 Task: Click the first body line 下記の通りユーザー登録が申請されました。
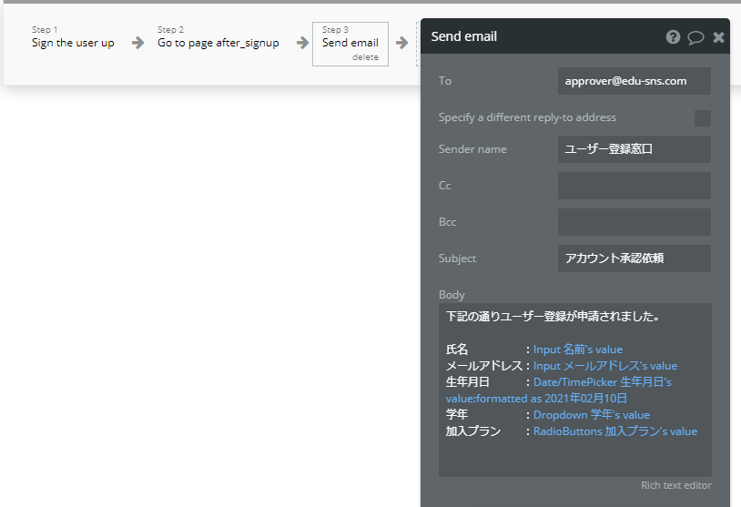(x=553, y=316)
